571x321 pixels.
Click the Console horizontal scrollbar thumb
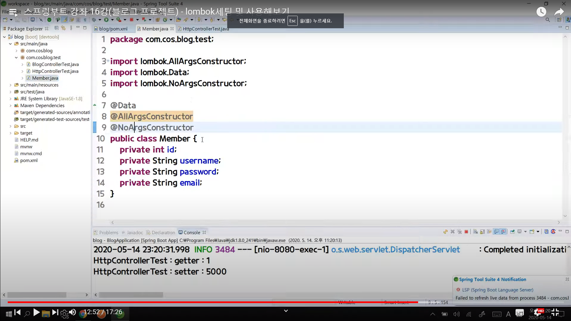coord(131,295)
